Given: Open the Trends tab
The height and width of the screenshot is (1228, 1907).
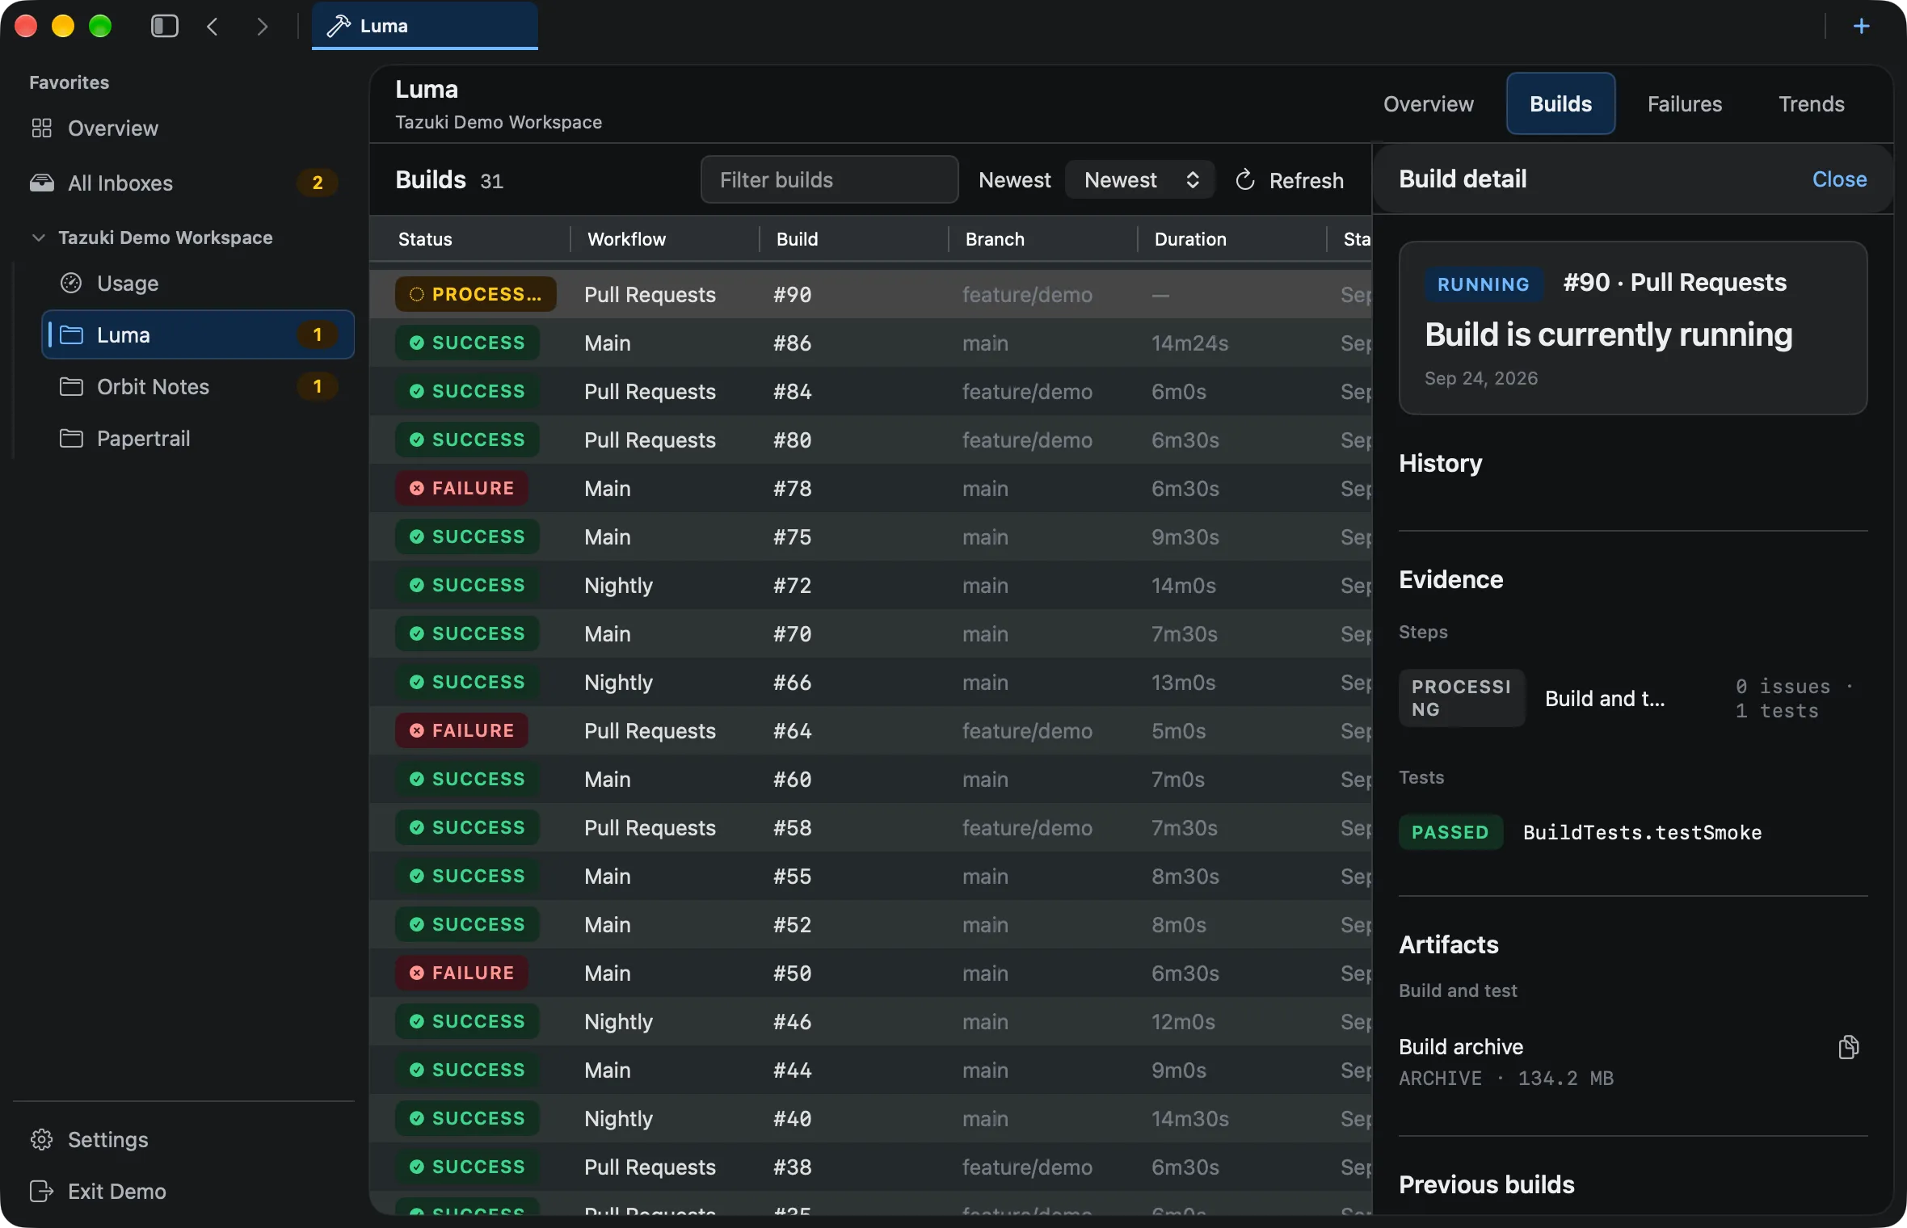Looking at the screenshot, I should point(1812,103).
